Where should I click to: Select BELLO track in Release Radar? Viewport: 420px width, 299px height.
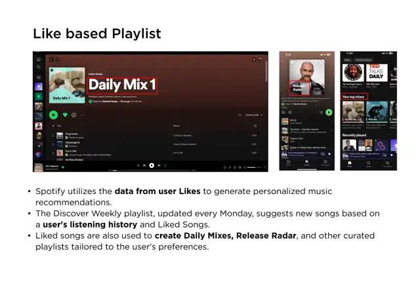tap(307, 121)
